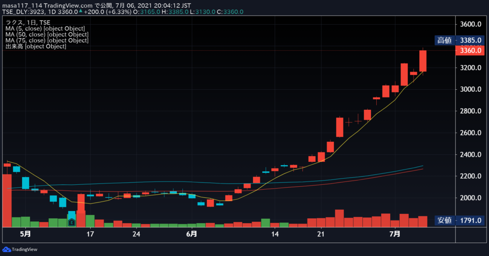Screen dimensions: 489x256
Task: Click the '+200.0 (+6.33%)' change value
Action: tap(107, 12)
